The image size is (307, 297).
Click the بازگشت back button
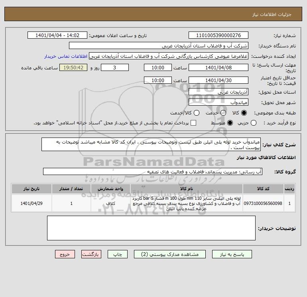[91, 254]
